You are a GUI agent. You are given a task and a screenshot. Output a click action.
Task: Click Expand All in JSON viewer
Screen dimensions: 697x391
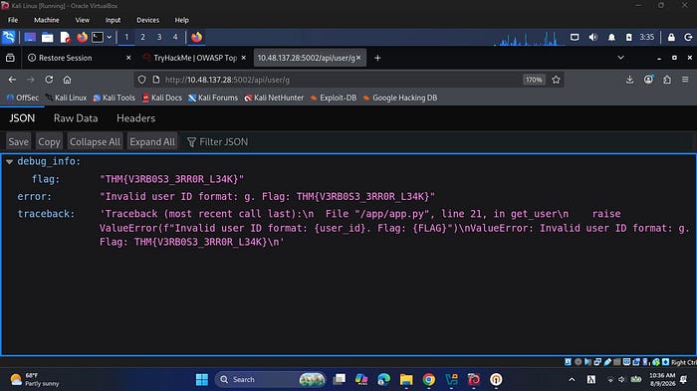[x=152, y=141]
